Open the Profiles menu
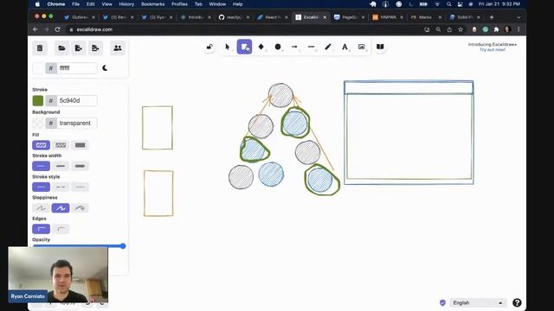Screen dimensions: 554x311 [179, 4]
